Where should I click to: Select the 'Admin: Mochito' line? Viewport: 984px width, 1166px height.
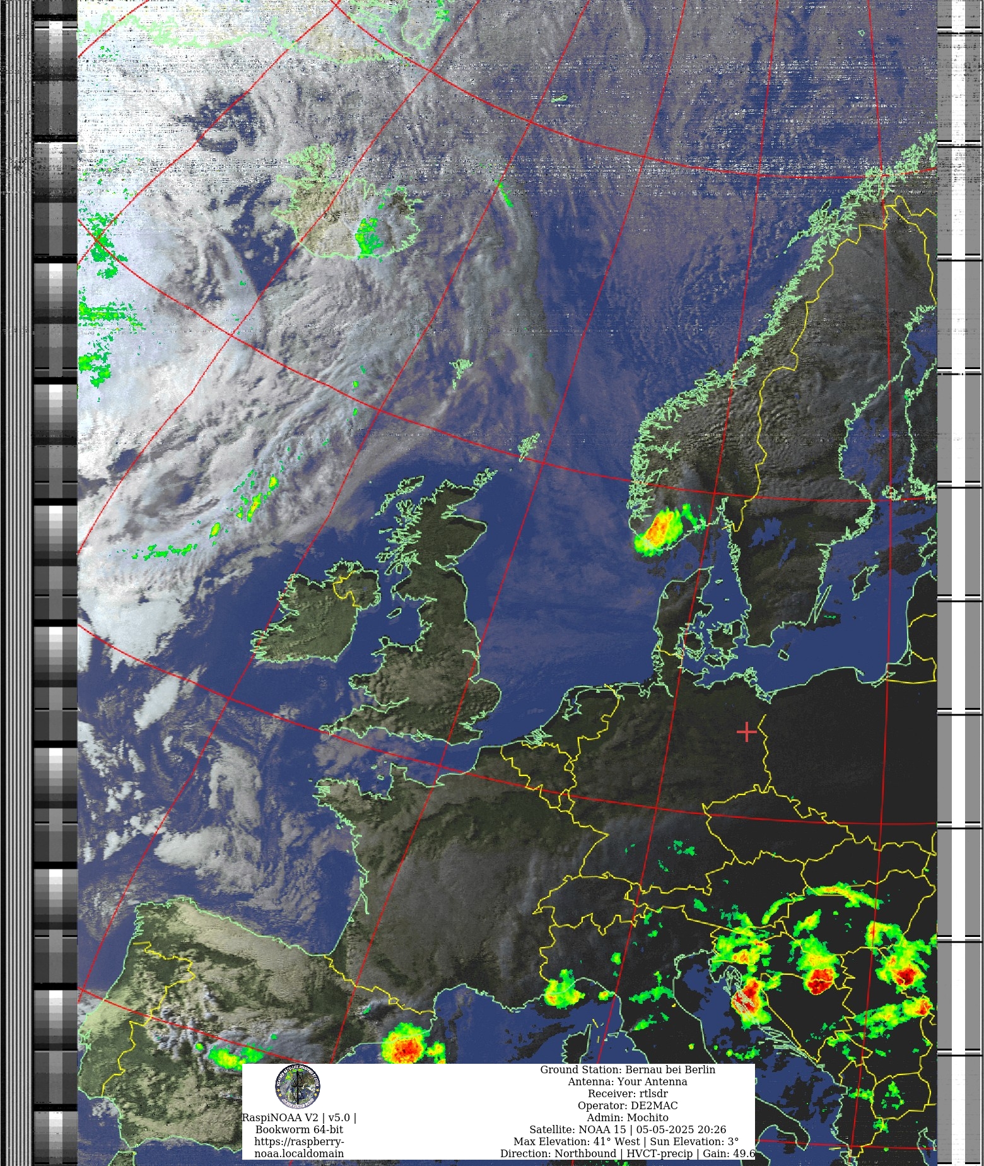click(x=628, y=1117)
